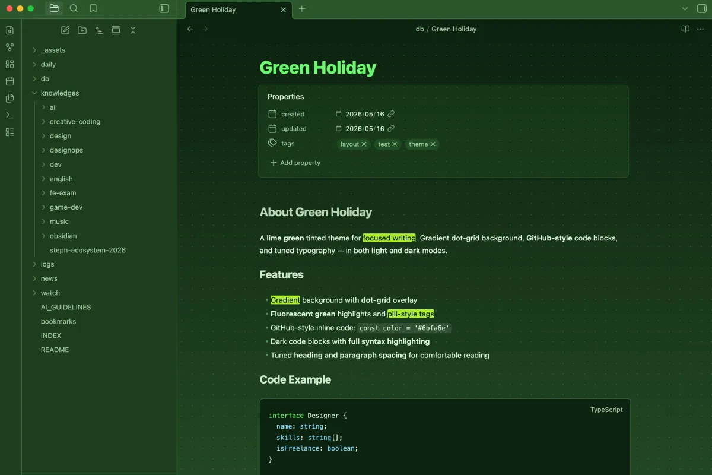Open tab list dropdown chevron

[685, 8]
